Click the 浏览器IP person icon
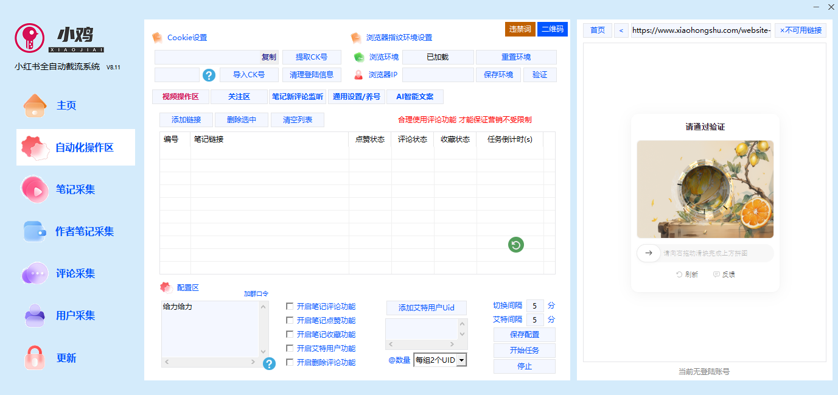This screenshot has width=838, height=395. pos(358,75)
